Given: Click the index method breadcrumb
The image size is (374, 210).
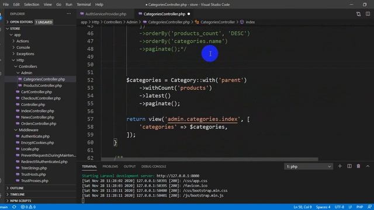Looking at the screenshot, I should coord(250,22).
